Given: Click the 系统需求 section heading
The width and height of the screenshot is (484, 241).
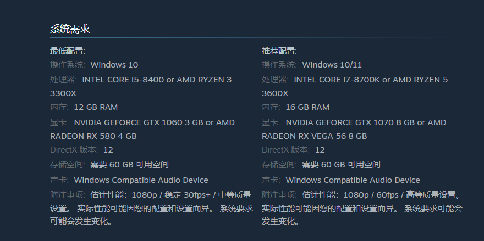Looking at the screenshot, I should tap(70, 29).
